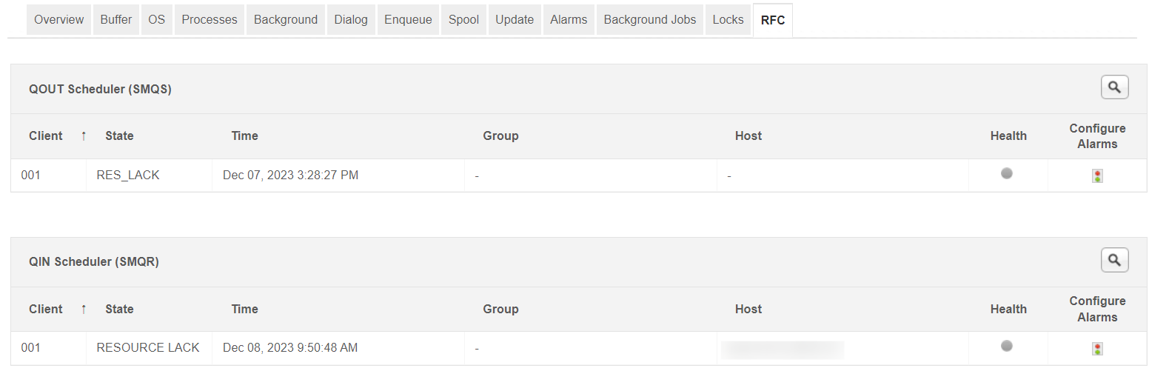Viewport: 1149px width, 371px height.
Task: Switch to the Spool tab
Action: click(x=463, y=20)
